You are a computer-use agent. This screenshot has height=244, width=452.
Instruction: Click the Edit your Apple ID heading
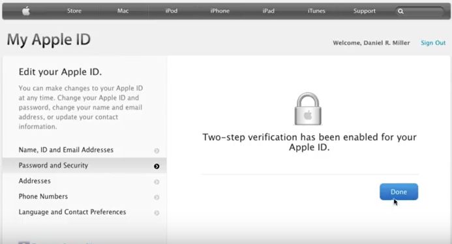click(x=60, y=72)
